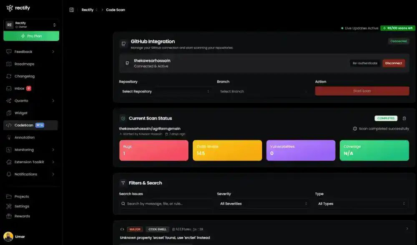
Task: Open the Rectify workspace switcher
Action: pos(31,25)
